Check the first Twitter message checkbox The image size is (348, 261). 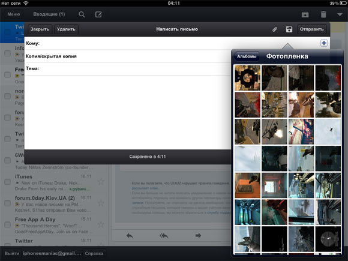tap(8, 32)
